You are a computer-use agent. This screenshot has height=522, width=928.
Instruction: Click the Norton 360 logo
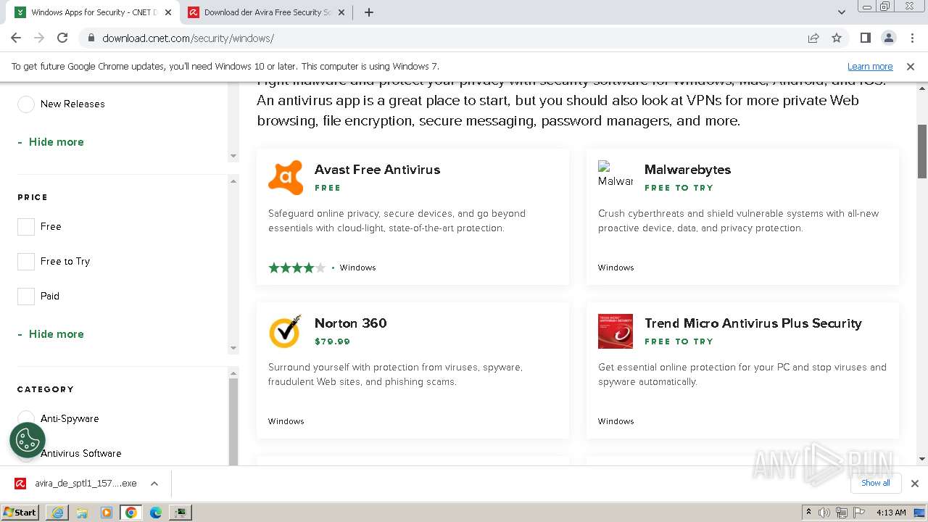(x=286, y=331)
